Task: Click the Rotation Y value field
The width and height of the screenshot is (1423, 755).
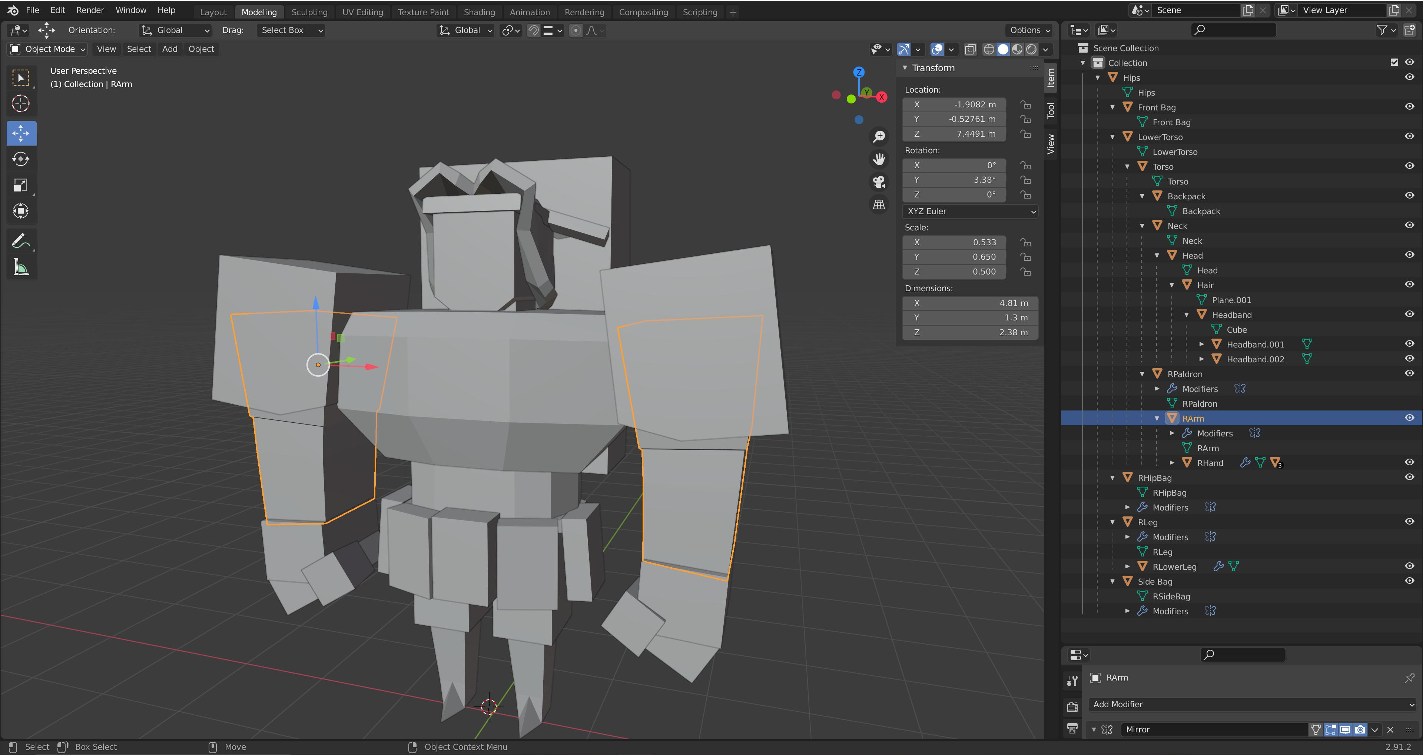Action: 954,180
